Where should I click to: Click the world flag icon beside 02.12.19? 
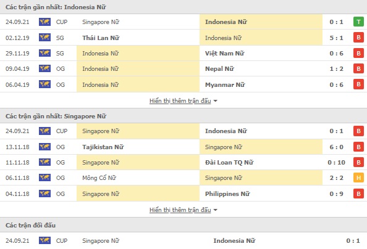coord(44,38)
